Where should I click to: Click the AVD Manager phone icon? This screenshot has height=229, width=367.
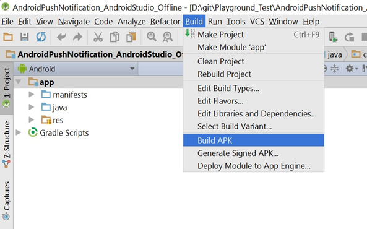click(332, 37)
